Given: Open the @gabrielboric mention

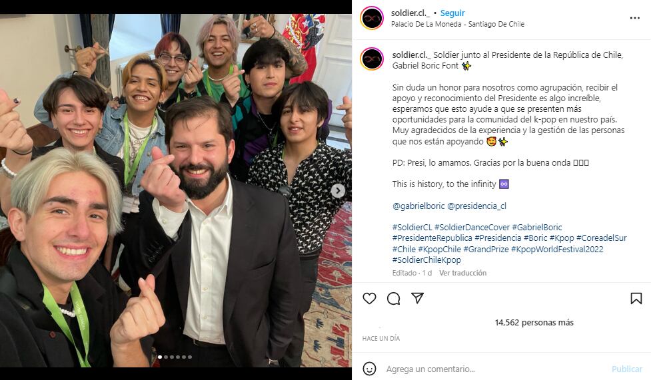Looking at the screenshot, I should point(418,206).
